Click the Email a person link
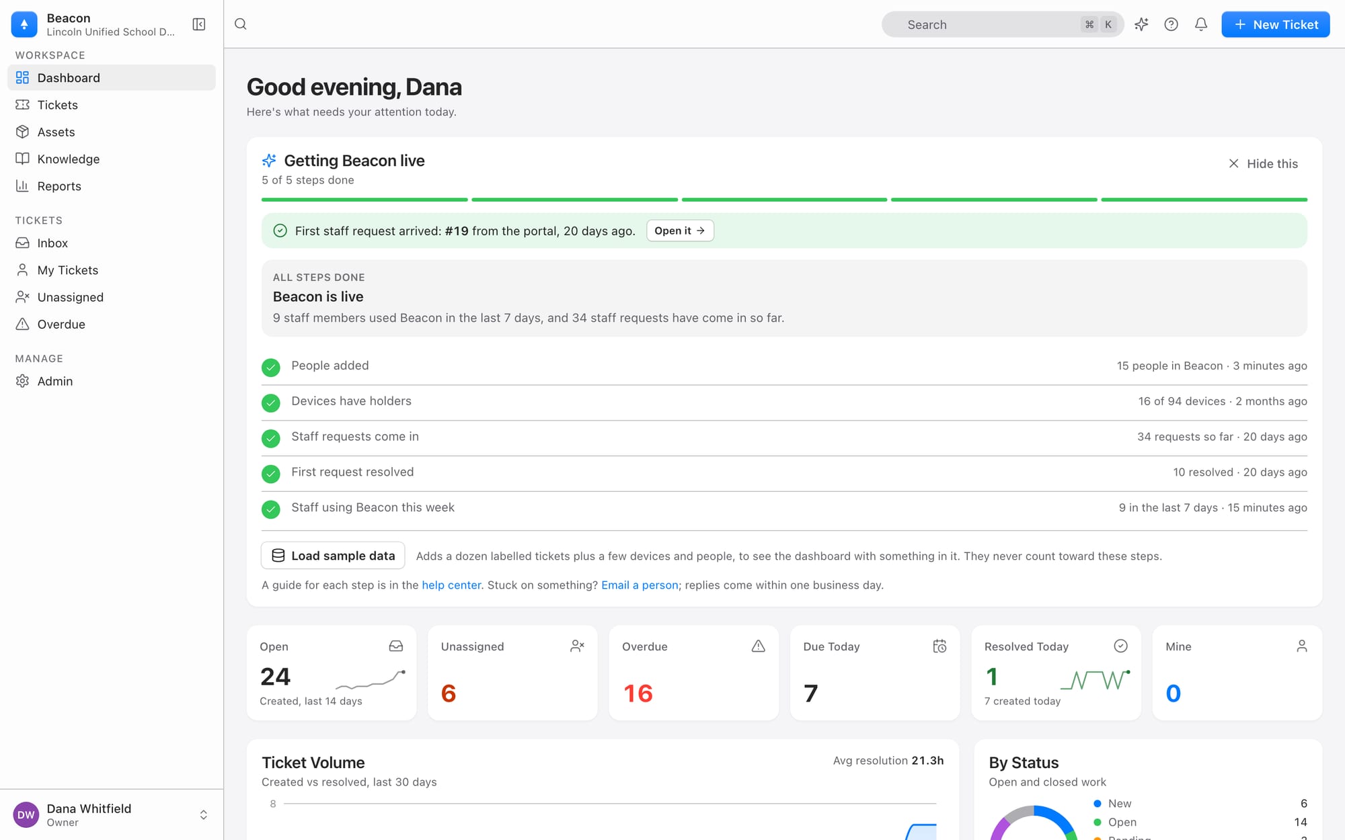The height and width of the screenshot is (840, 1345). 640,585
